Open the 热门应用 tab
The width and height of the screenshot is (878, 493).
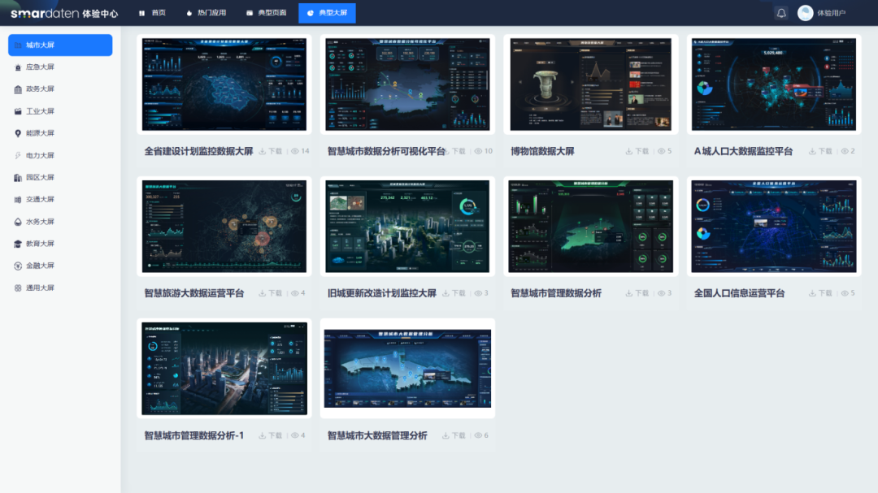(x=206, y=12)
